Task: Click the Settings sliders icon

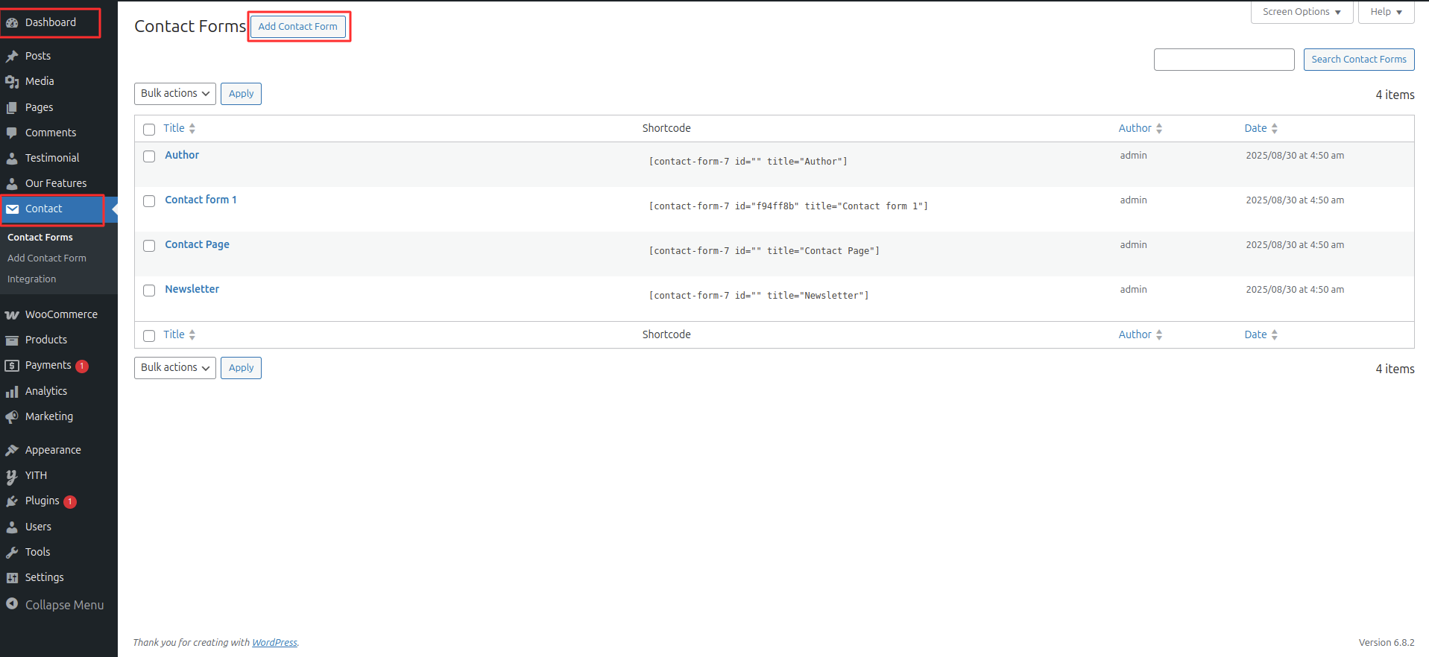Action: (12, 577)
